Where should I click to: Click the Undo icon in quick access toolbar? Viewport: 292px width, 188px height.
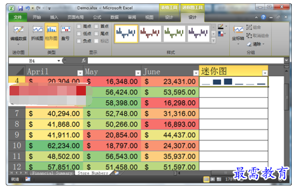click(28, 8)
